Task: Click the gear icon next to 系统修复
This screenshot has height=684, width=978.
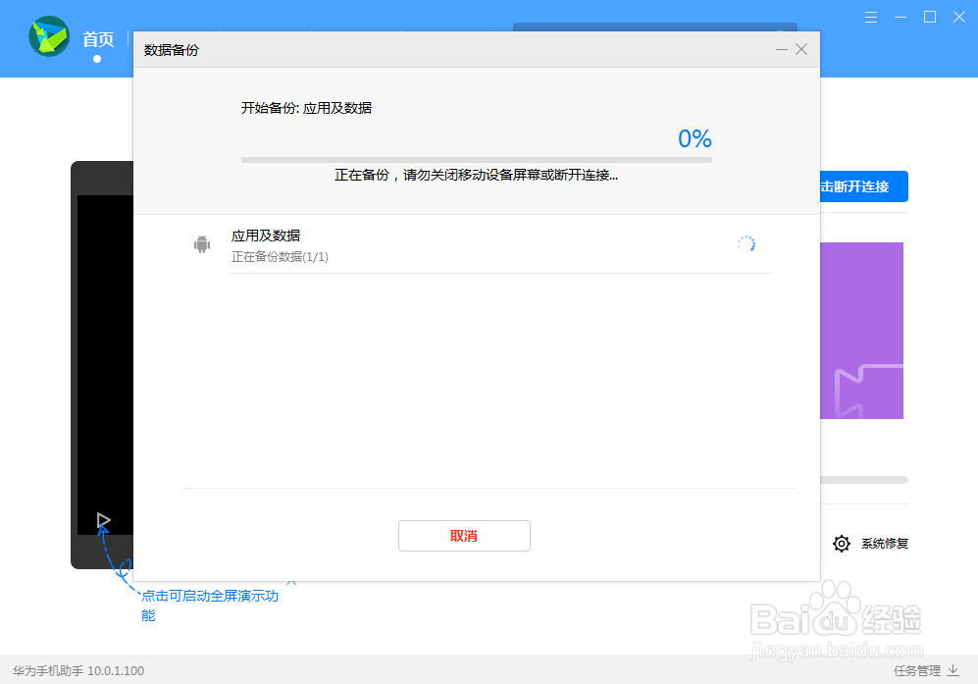Action: [841, 543]
